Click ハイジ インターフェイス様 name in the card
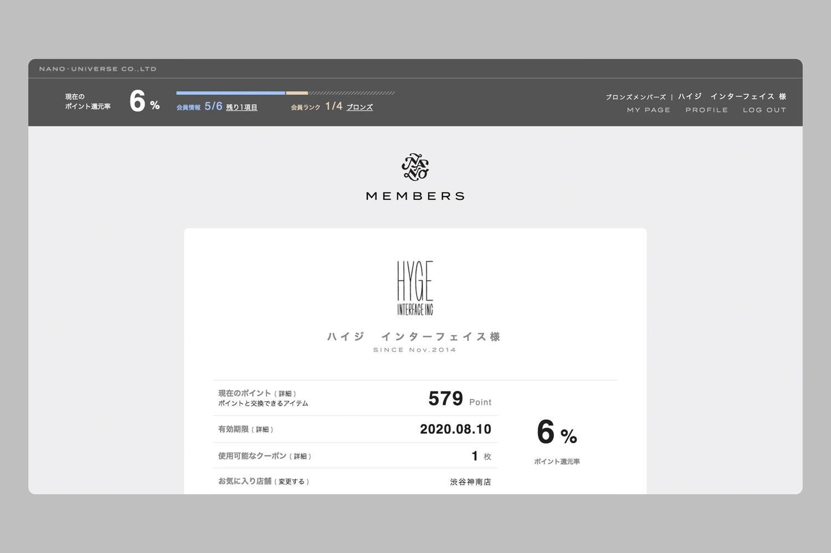The width and height of the screenshot is (831, 553). point(414,337)
